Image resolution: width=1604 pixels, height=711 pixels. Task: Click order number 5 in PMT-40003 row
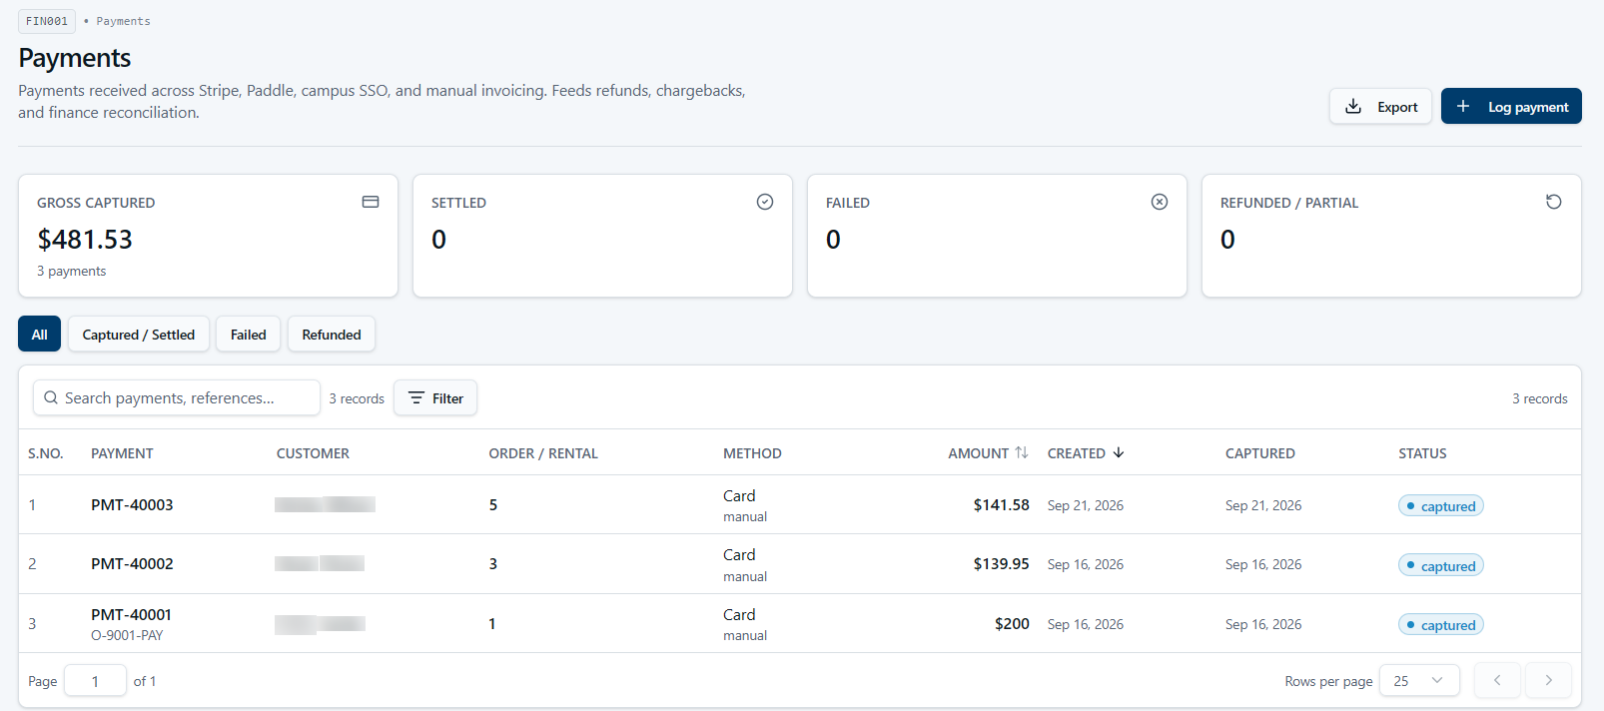tap(492, 504)
